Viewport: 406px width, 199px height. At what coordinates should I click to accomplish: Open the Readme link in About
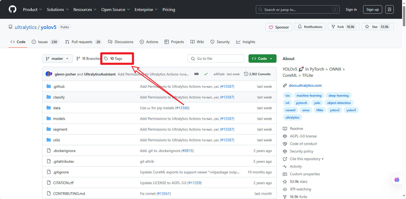coord(296,128)
